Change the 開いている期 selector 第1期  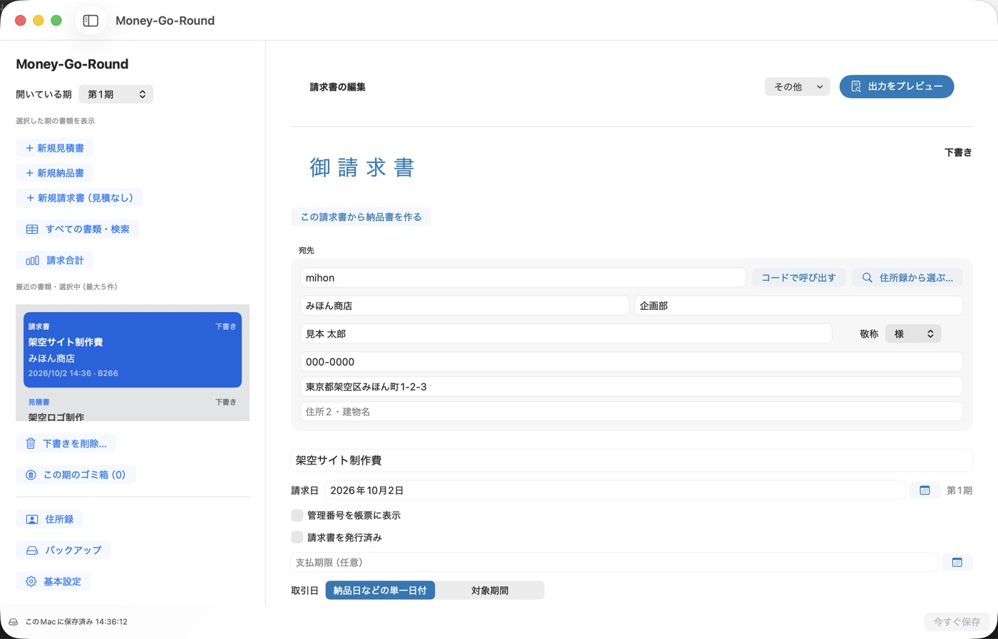(116, 94)
